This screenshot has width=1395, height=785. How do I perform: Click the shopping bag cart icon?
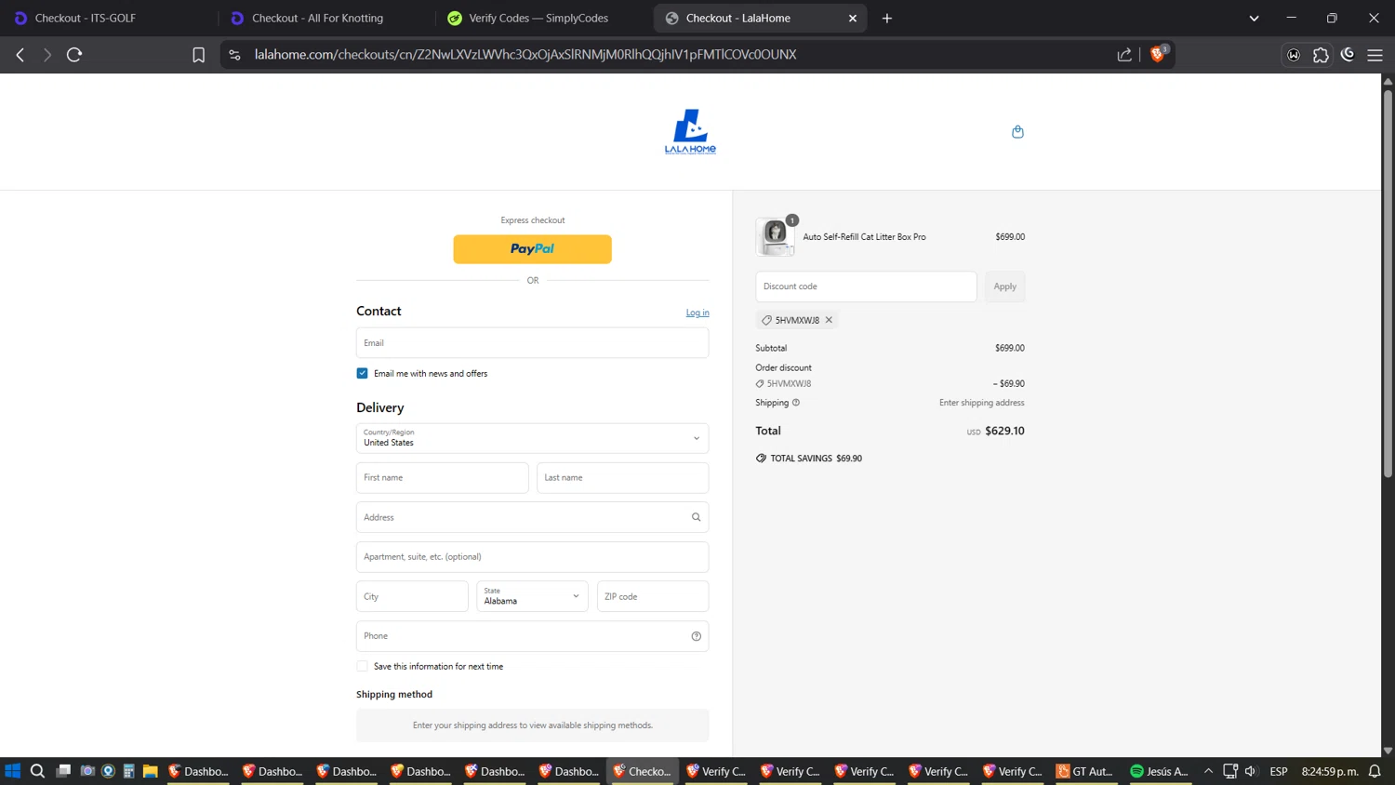[1017, 132]
